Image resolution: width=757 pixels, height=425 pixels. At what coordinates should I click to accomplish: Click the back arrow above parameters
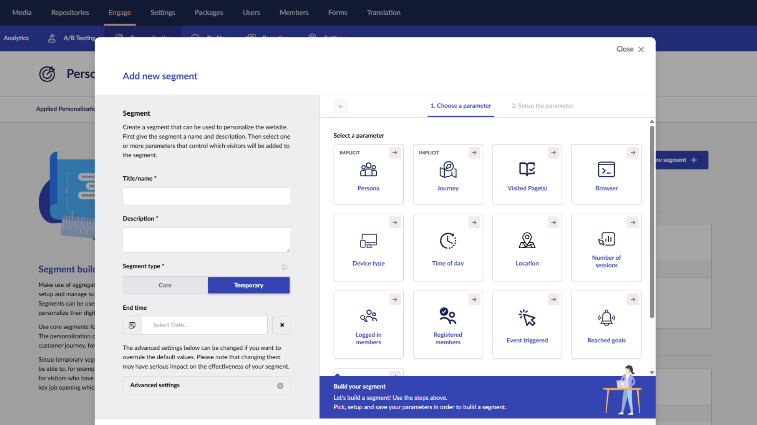coord(340,106)
